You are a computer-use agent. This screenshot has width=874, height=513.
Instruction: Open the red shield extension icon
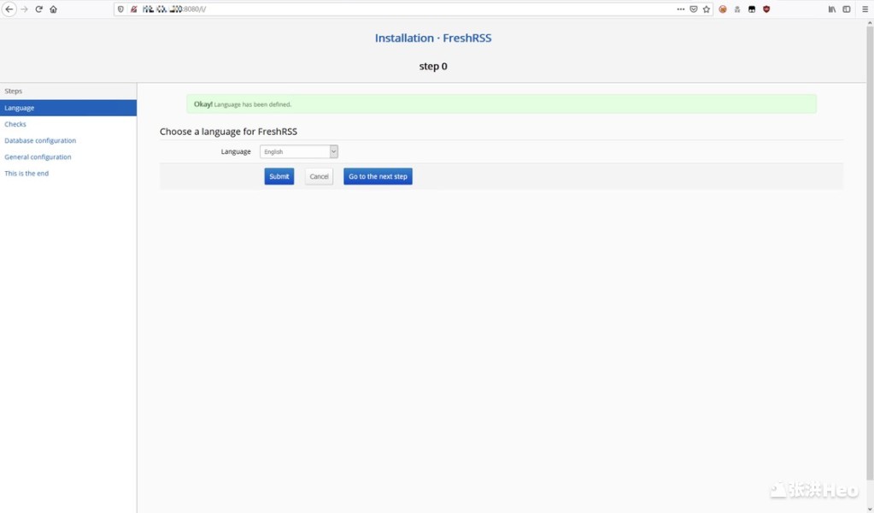[x=766, y=9]
